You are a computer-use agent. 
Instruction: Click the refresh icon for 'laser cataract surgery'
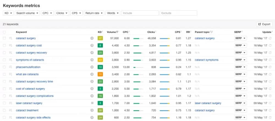pyautogui.click(x=270, y=103)
